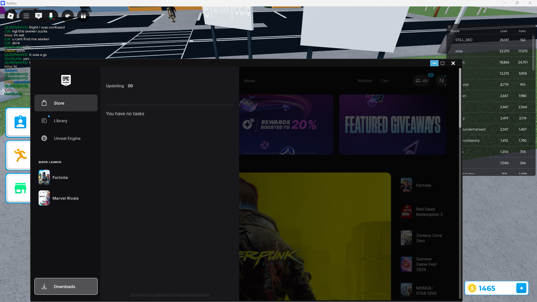Image resolution: width=537 pixels, height=302 pixels.
Task: Open the Rewards Boosted to 20% banner
Action: coord(286,124)
